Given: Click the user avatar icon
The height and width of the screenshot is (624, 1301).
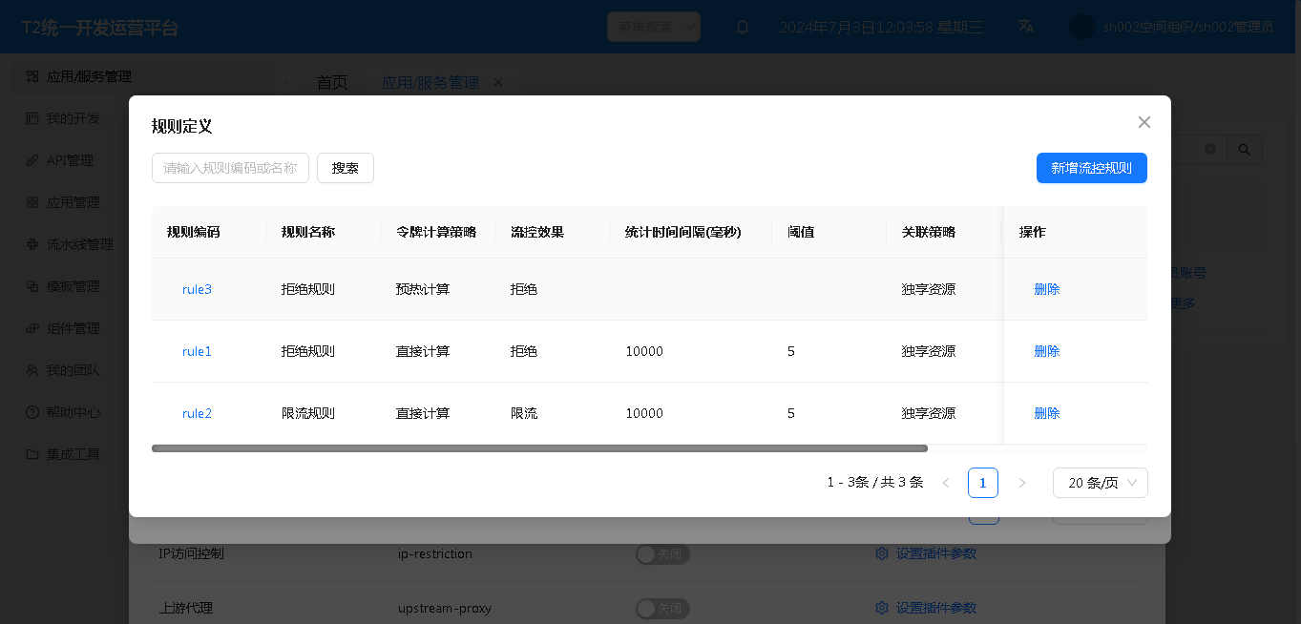Looking at the screenshot, I should click(1081, 27).
